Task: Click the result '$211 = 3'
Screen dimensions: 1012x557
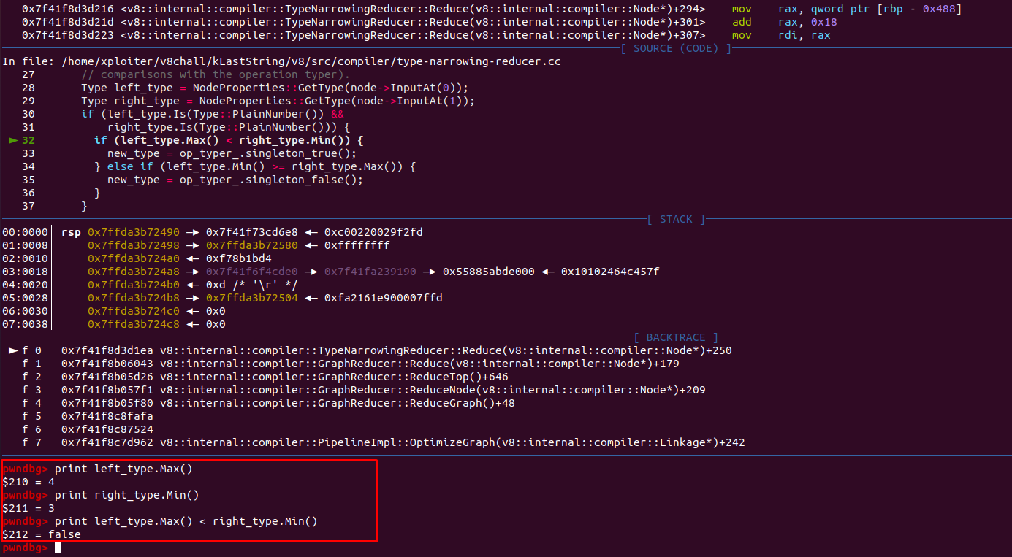Action: click(28, 508)
